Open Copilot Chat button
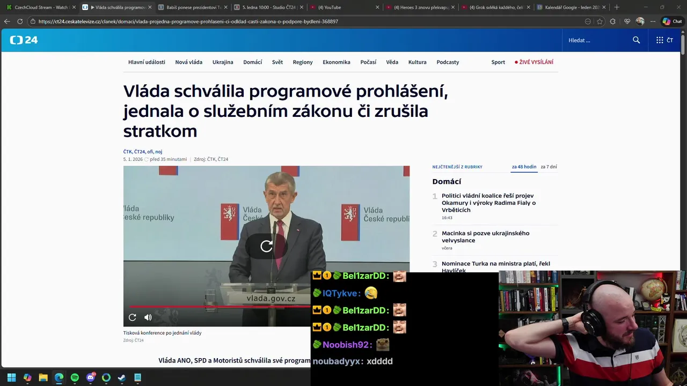Screen dimensions: 687x386 (x=672, y=21)
